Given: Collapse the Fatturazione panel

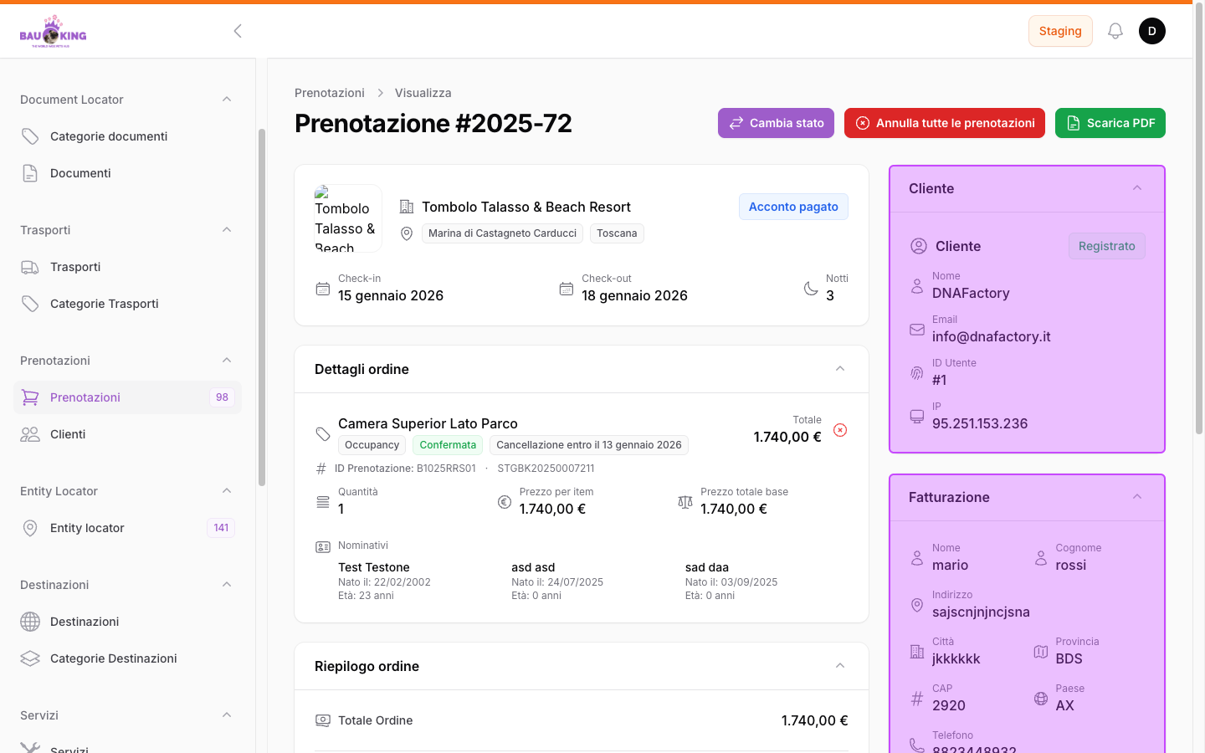Looking at the screenshot, I should click(x=1137, y=497).
